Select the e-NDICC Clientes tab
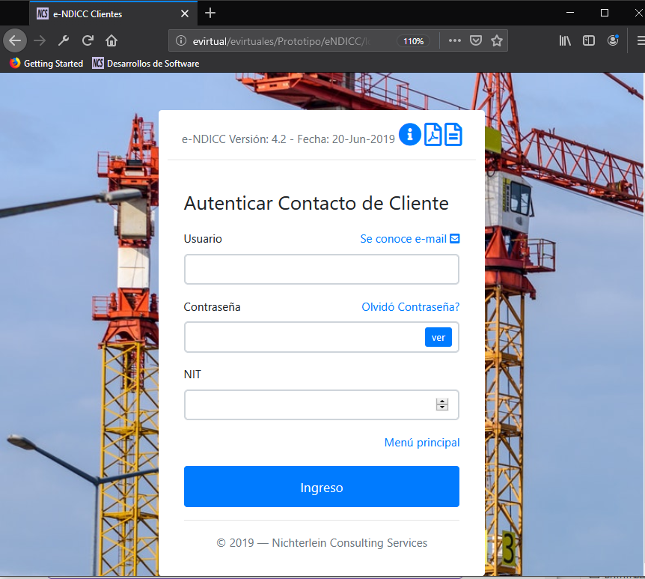Image resolution: width=645 pixels, height=579 pixels. [x=105, y=13]
